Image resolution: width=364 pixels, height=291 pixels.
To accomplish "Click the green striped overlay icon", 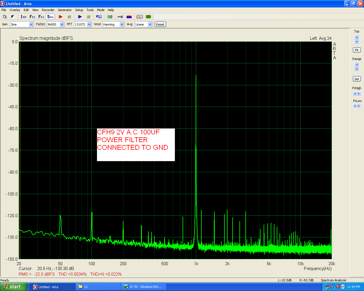I will [x=110, y=17].
